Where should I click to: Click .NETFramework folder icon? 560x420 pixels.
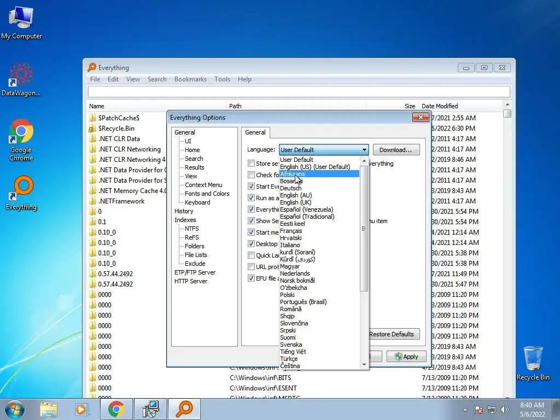(x=92, y=201)
